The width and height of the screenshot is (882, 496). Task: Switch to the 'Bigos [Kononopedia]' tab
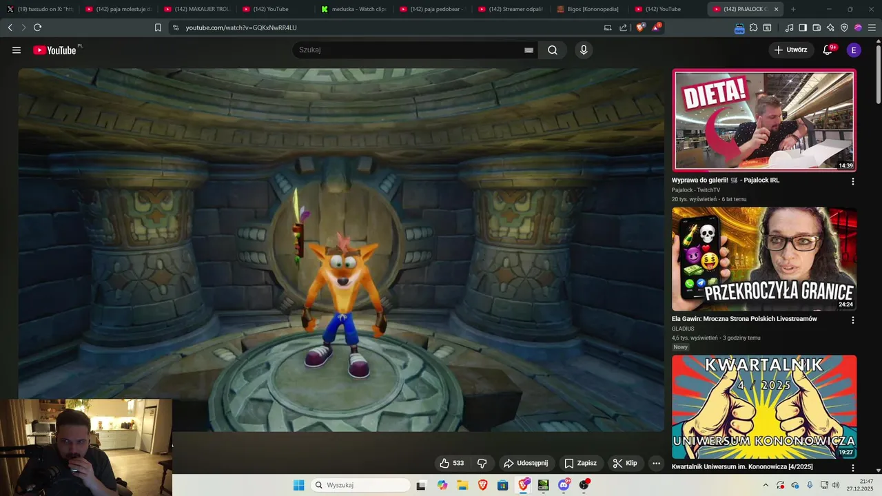[588, 9]
